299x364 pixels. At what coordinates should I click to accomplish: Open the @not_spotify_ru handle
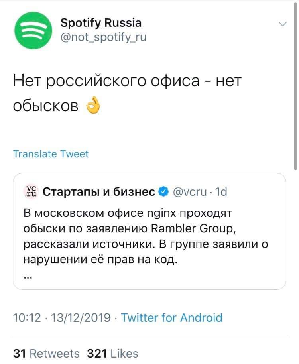coord(103,37)
